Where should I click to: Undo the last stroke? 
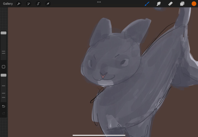coord(4,106)
